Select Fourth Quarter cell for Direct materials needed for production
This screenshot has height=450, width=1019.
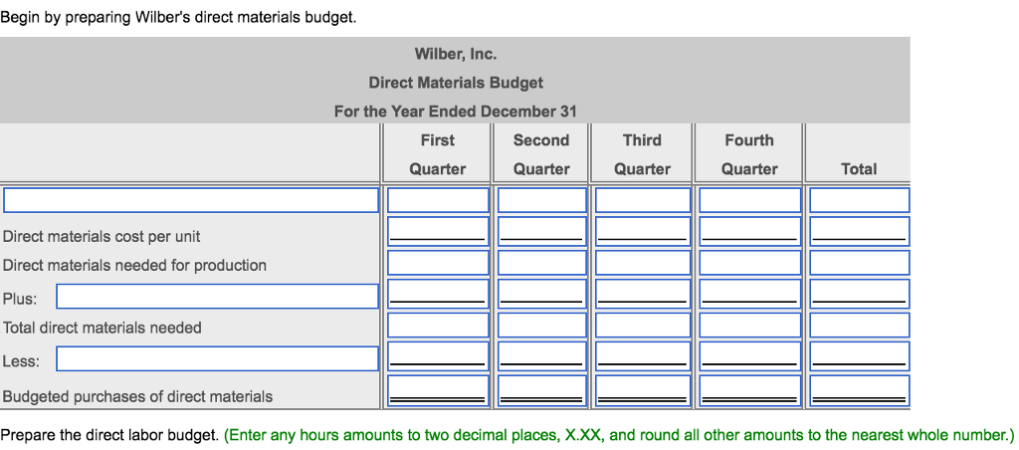coord(750,263)
